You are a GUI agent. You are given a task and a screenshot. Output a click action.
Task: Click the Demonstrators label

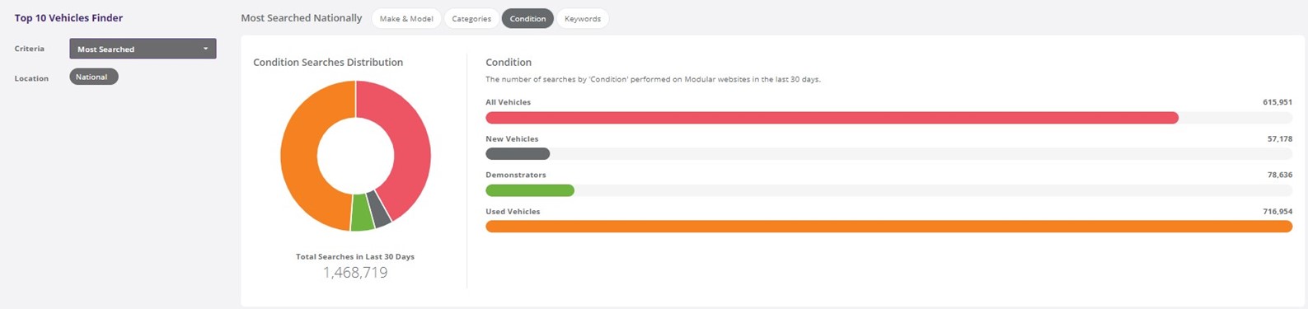point(516,175)
